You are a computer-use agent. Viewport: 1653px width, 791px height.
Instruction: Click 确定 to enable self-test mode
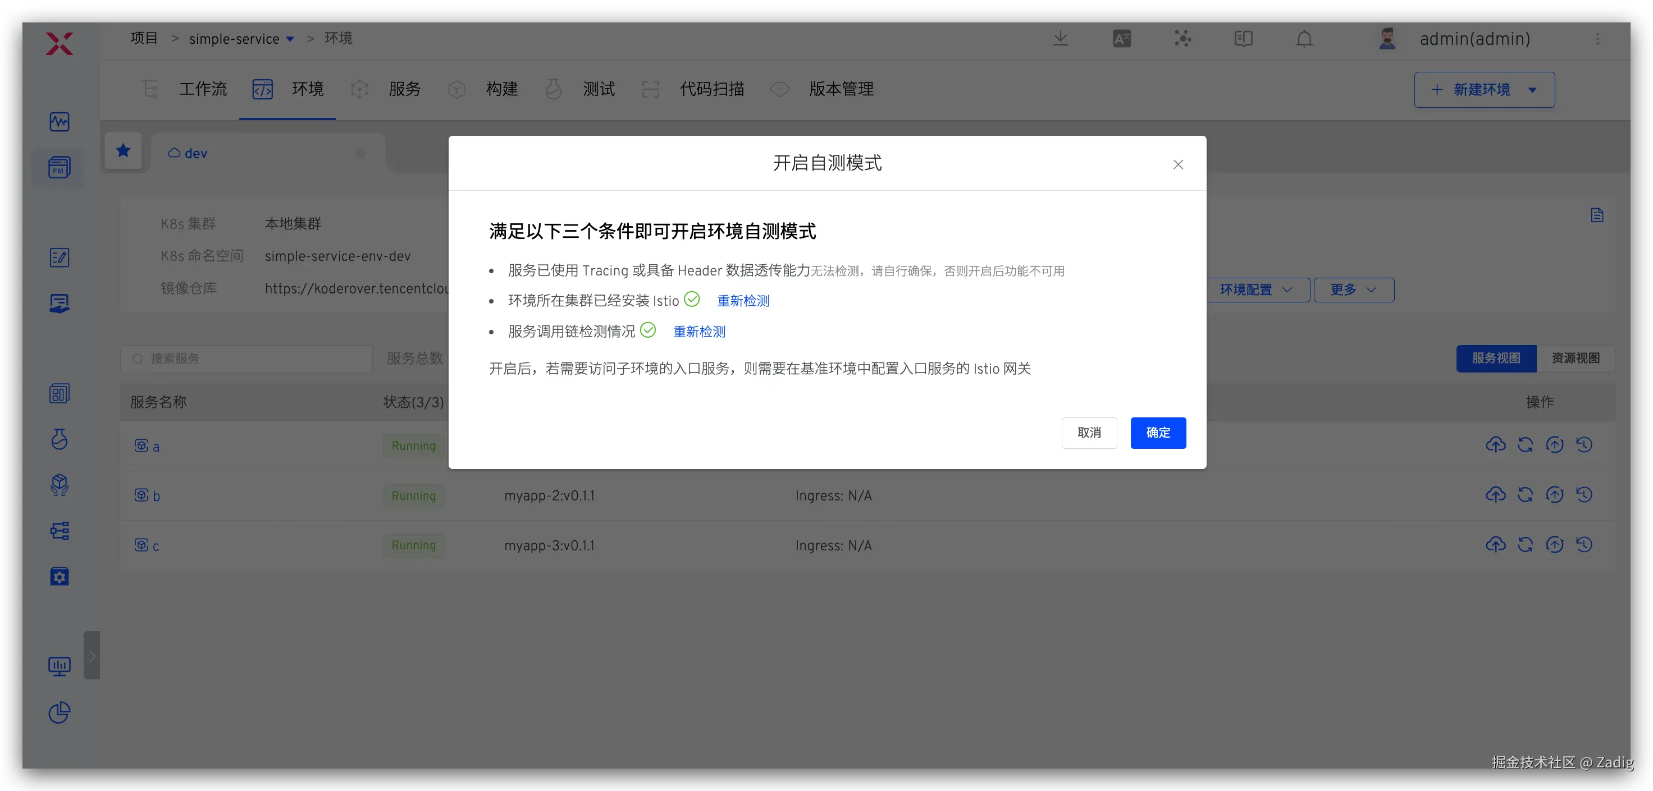coord(1158,433)
